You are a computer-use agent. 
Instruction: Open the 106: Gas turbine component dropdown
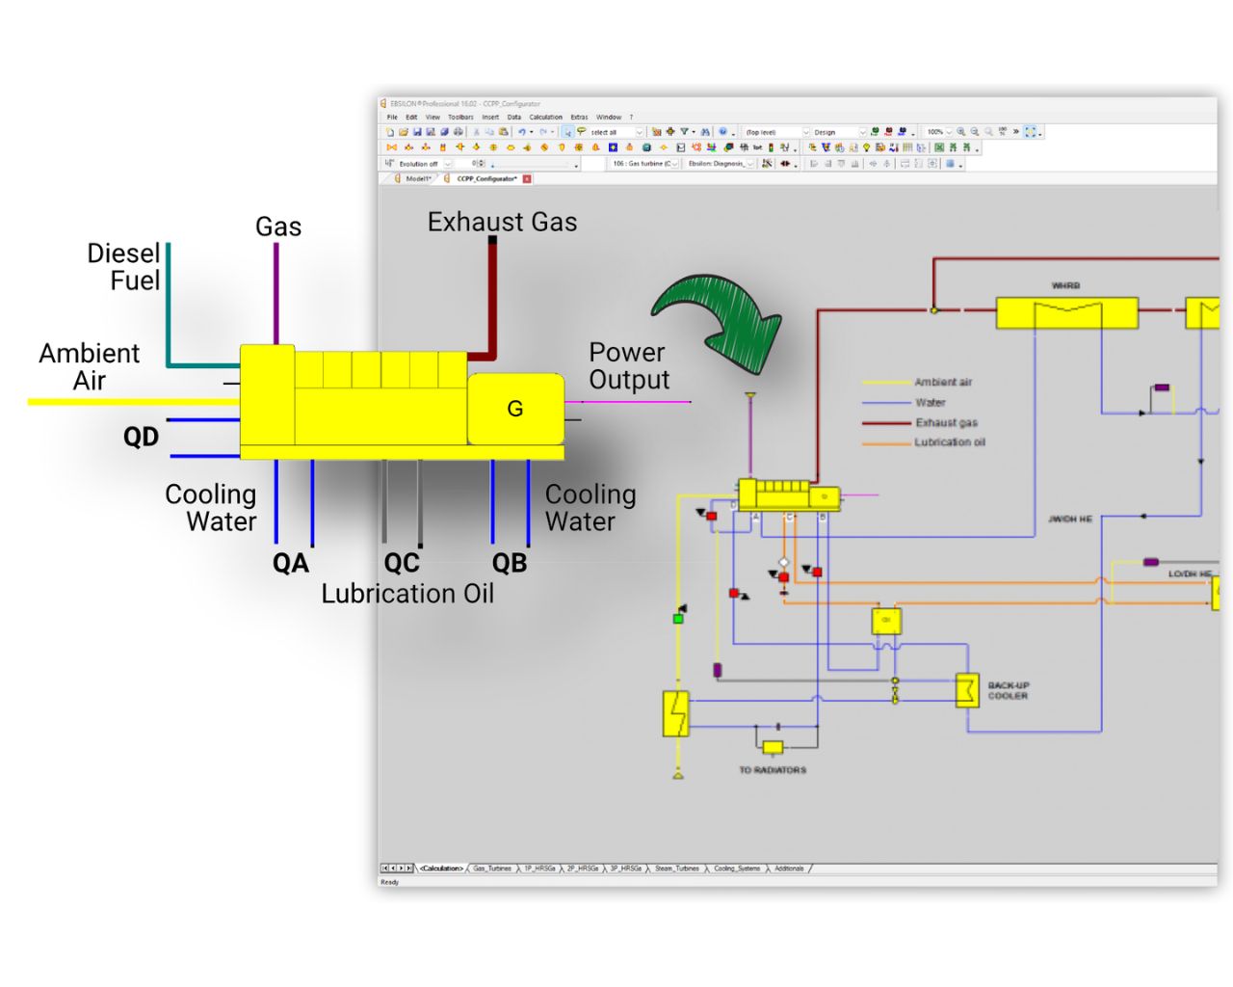[x=675, y=164]
